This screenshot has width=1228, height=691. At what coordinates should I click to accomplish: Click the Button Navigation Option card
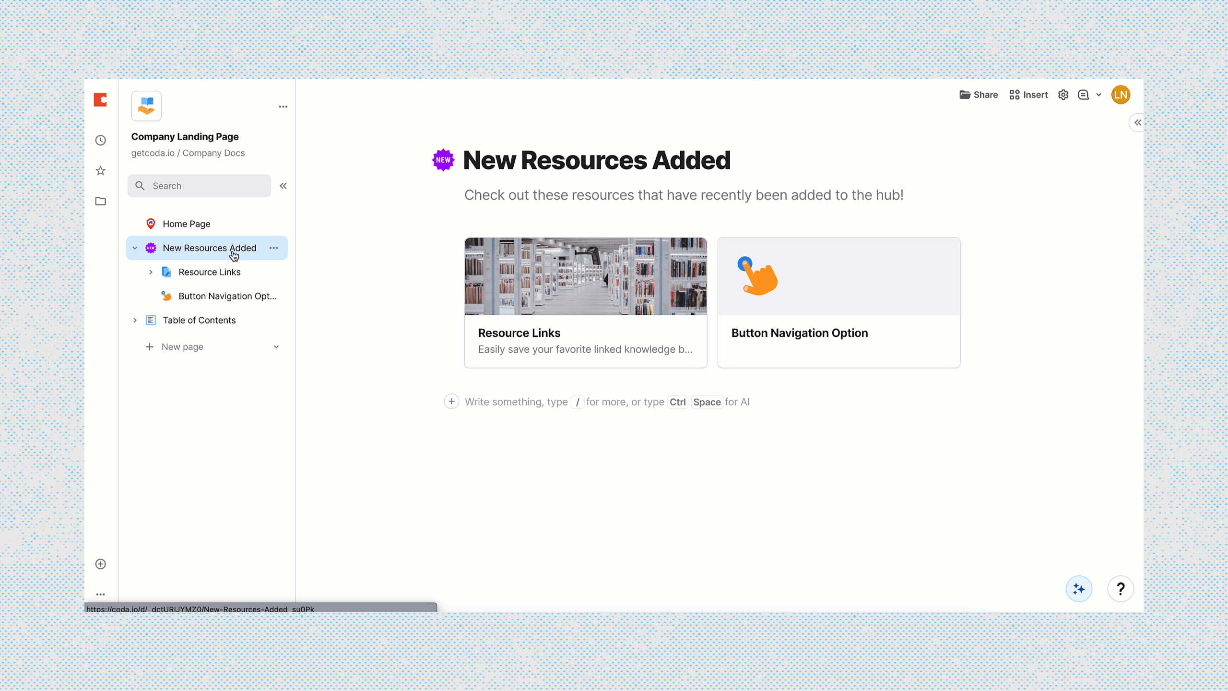(839, 302)
